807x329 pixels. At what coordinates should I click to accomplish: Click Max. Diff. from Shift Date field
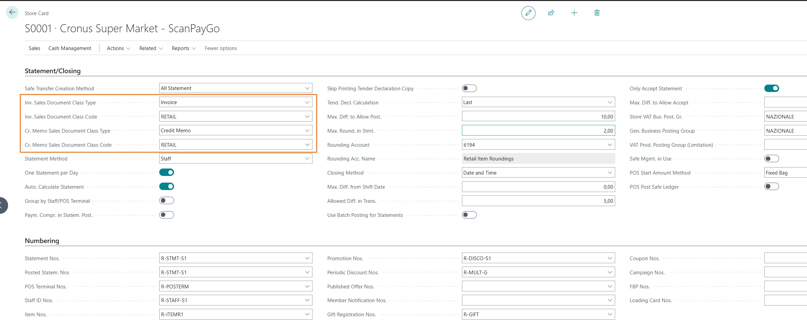tap(538, 187)
